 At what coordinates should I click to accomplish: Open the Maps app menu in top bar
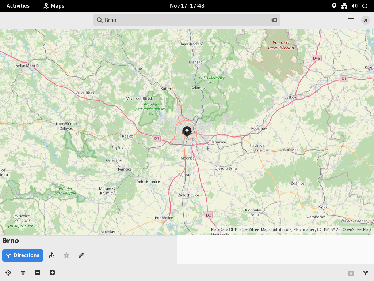pos(53,6)
